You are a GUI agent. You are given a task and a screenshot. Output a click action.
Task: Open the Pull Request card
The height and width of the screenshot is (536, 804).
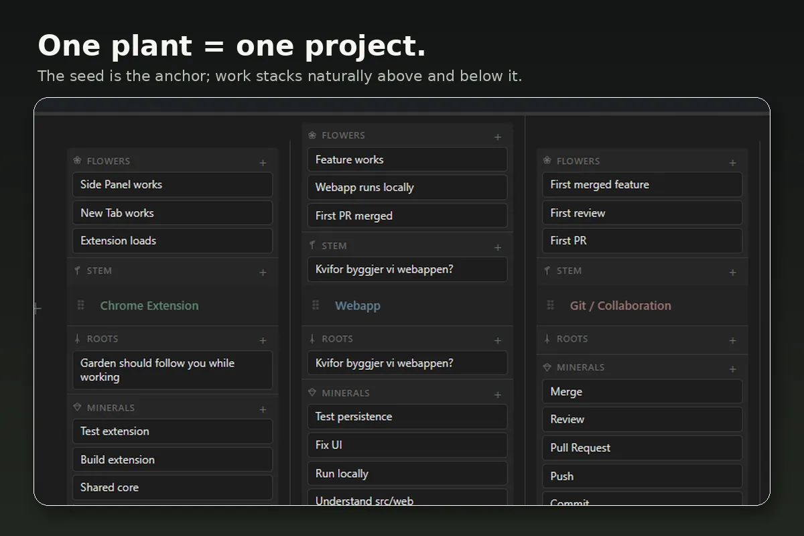(x=643, y=448)
